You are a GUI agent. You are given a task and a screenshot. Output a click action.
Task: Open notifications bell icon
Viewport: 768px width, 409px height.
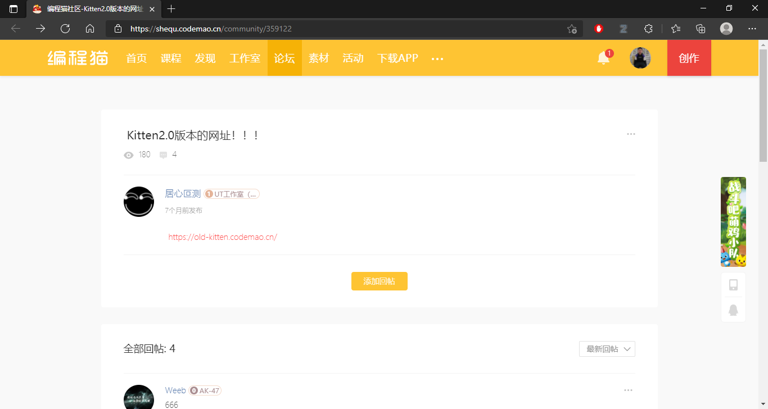pos(604,58)
